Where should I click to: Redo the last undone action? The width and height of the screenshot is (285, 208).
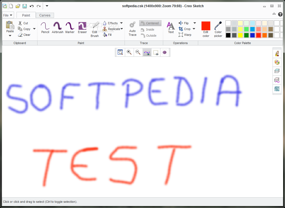(38, 6)
